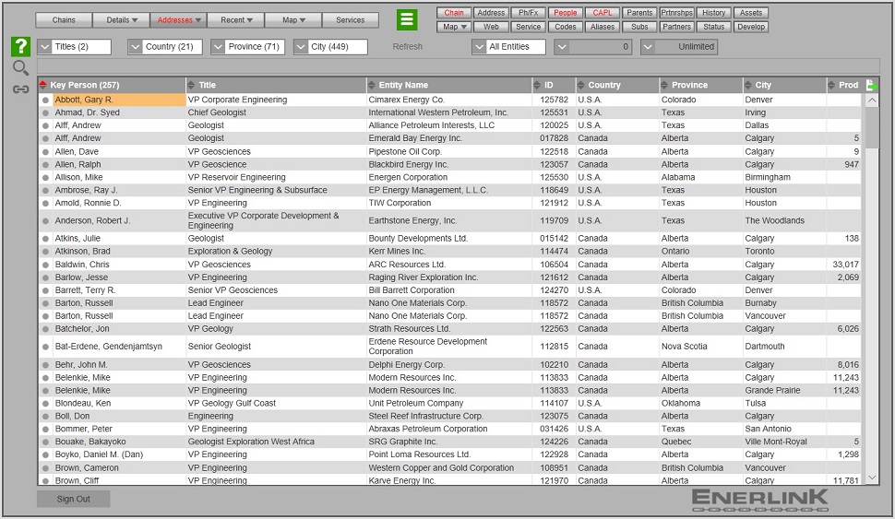Click the Sign Out button
The width and height of the screenshot is (895, 519).
[x=73, y=499]
